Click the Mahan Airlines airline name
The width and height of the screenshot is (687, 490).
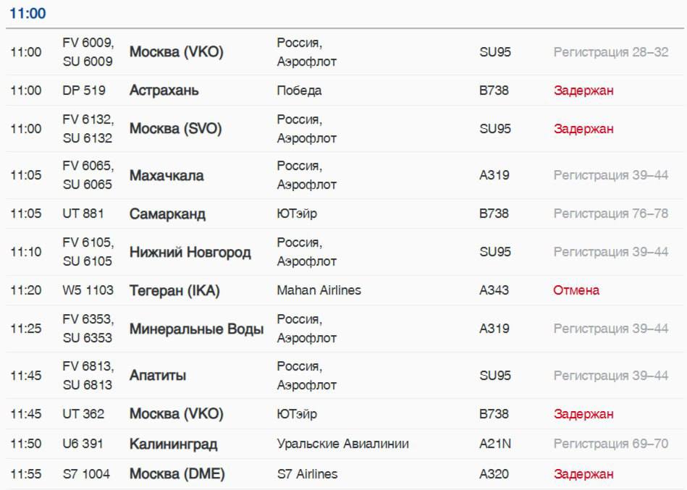pyautogui.click(x=319, y=290)
